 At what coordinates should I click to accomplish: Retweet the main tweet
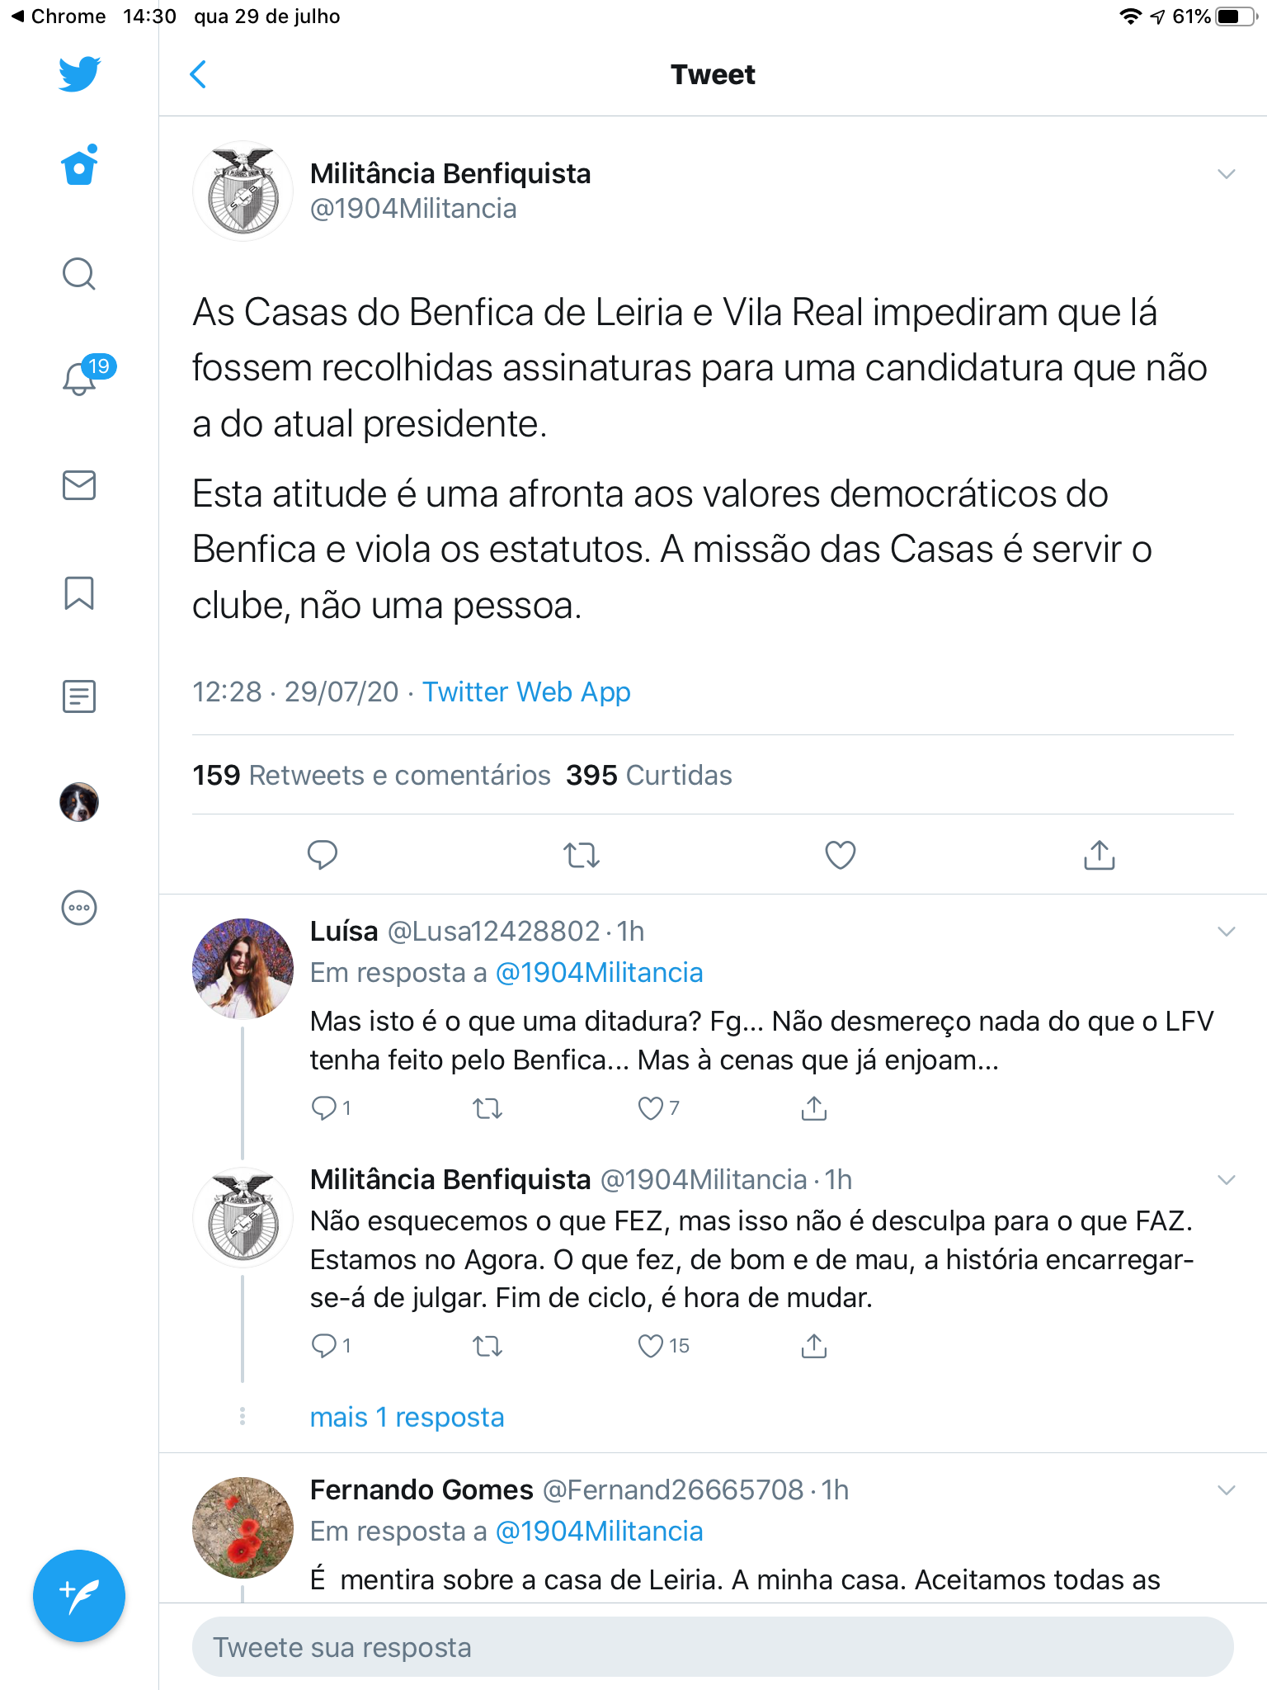(582, 855)
